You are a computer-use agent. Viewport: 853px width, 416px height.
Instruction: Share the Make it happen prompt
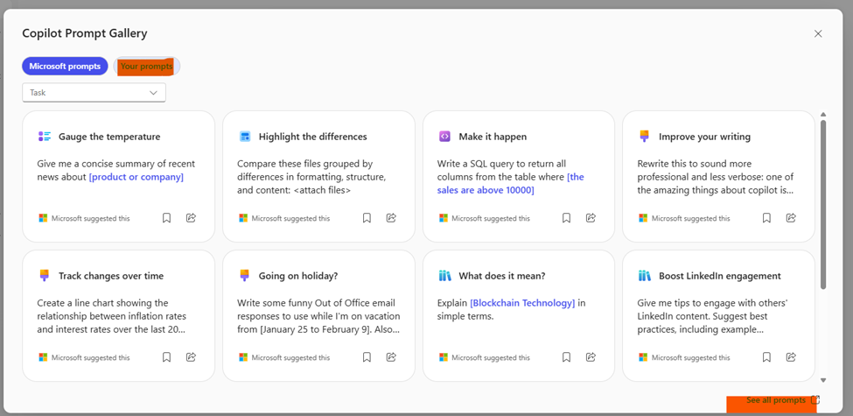click(591, 218)
